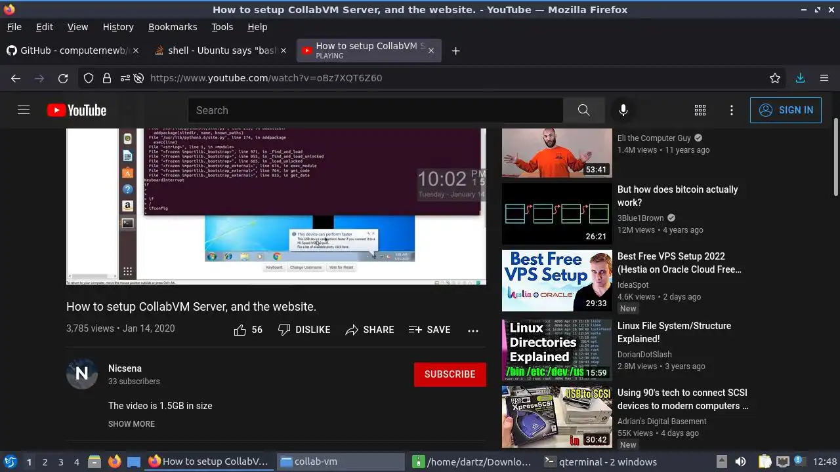This screenshot has width=840, height=472.
Task: Open Firefox tracking protection shield icon
Action: (89, 78)
